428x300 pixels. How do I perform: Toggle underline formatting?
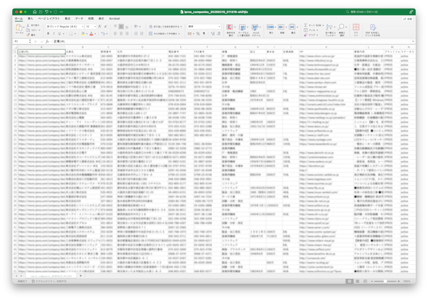pyautogui.click(x=59, y=34)
